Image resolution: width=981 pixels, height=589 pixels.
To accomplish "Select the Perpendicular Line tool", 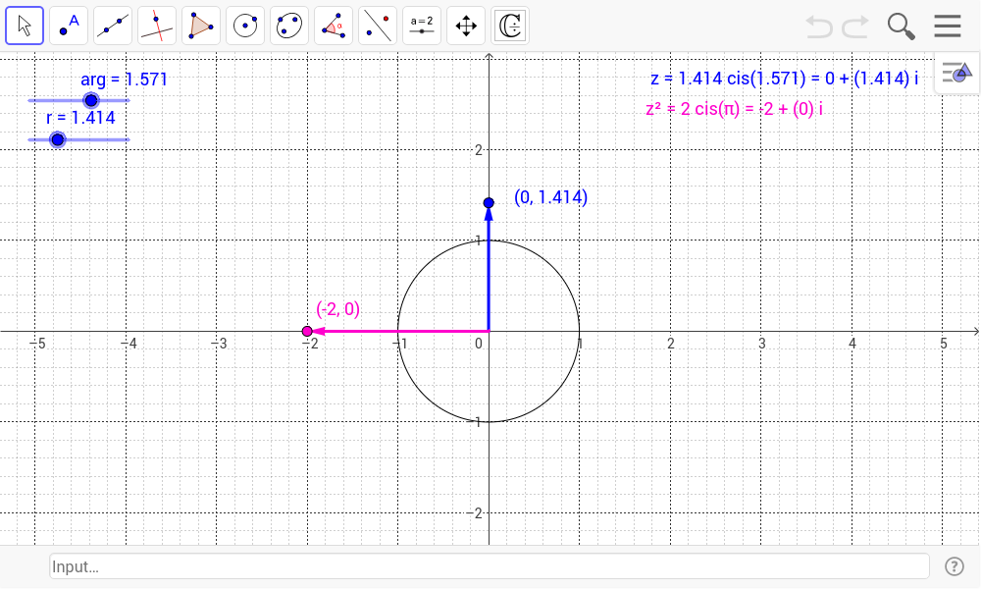I will click(156, 26).
